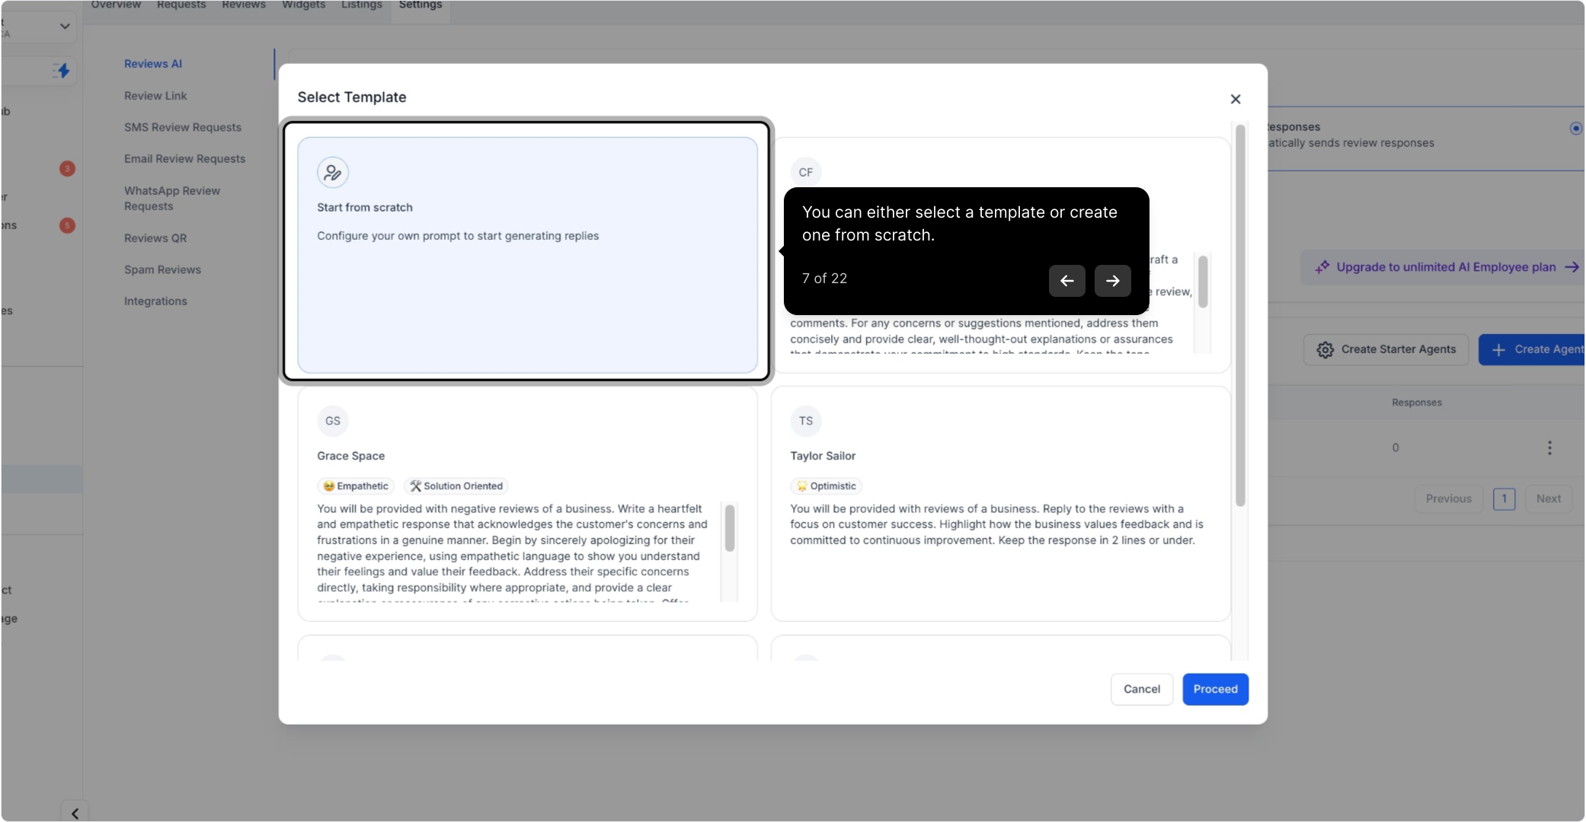Switch to the Reviews tab

tap(244, 5)
